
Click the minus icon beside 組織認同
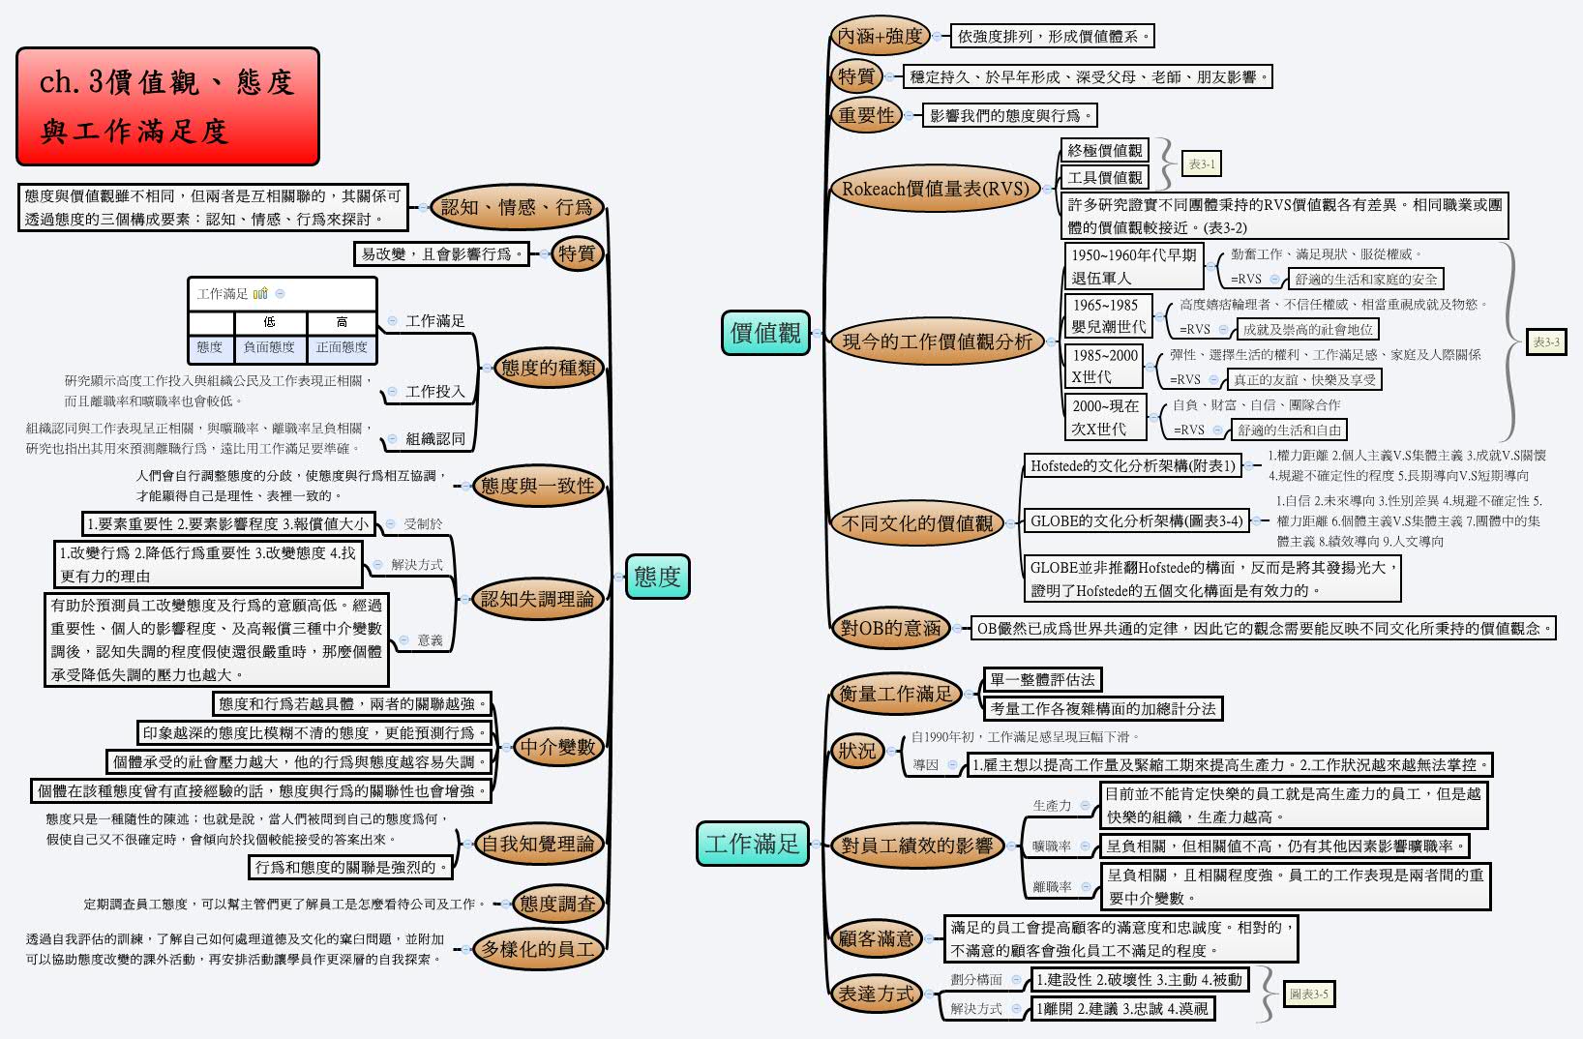[392, 437]
